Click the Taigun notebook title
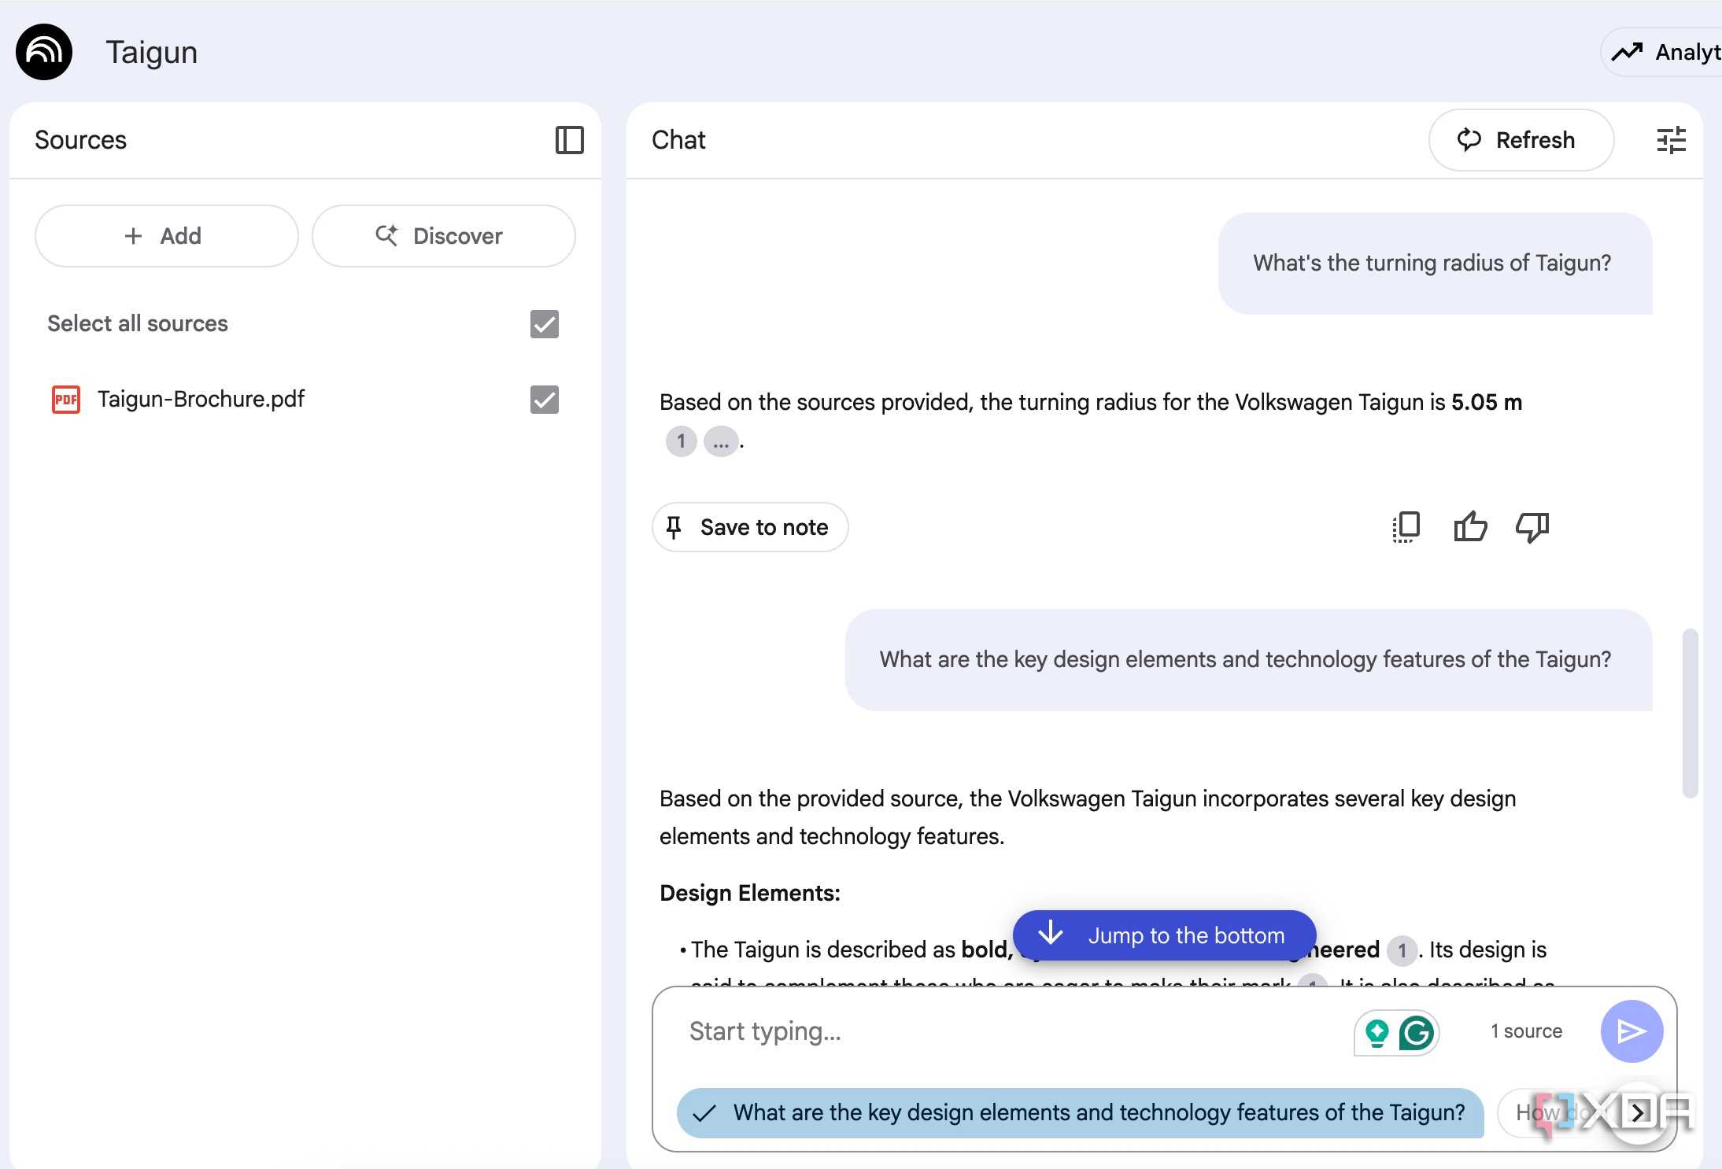Screen dimensions: 1722x1169 coord(152,52)
